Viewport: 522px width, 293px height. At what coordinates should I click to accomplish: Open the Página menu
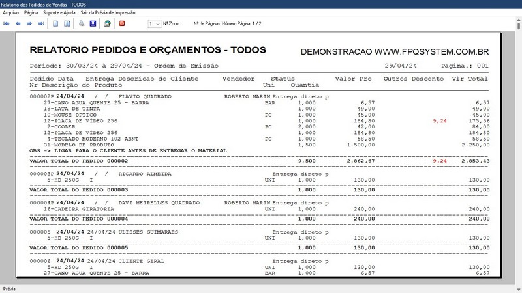(x=31, y=12)
